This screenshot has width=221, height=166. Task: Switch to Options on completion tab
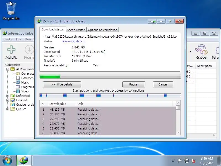point(102,30)
